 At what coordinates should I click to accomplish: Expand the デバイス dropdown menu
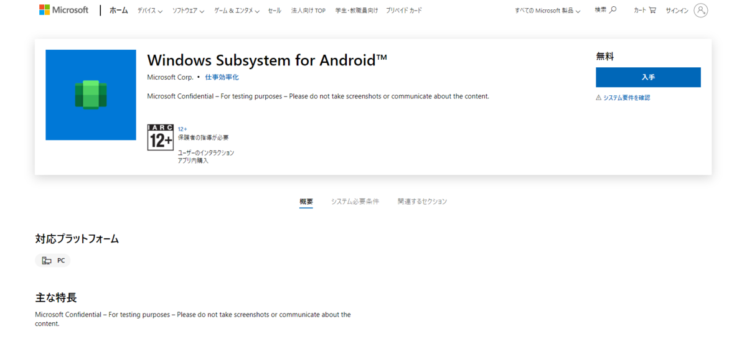(150, 11)
